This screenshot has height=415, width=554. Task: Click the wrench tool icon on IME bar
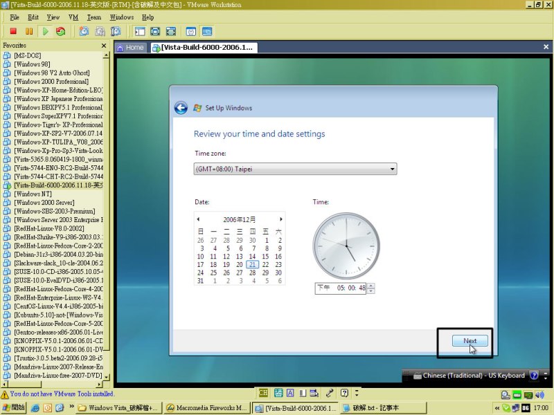330,393
